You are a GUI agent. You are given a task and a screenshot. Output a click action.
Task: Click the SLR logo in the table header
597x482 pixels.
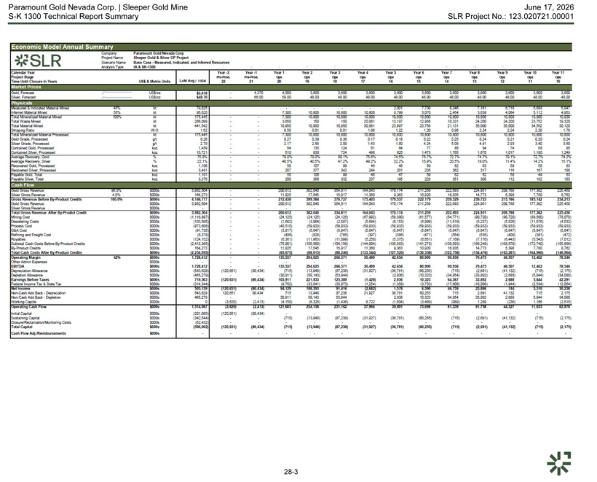38,61
